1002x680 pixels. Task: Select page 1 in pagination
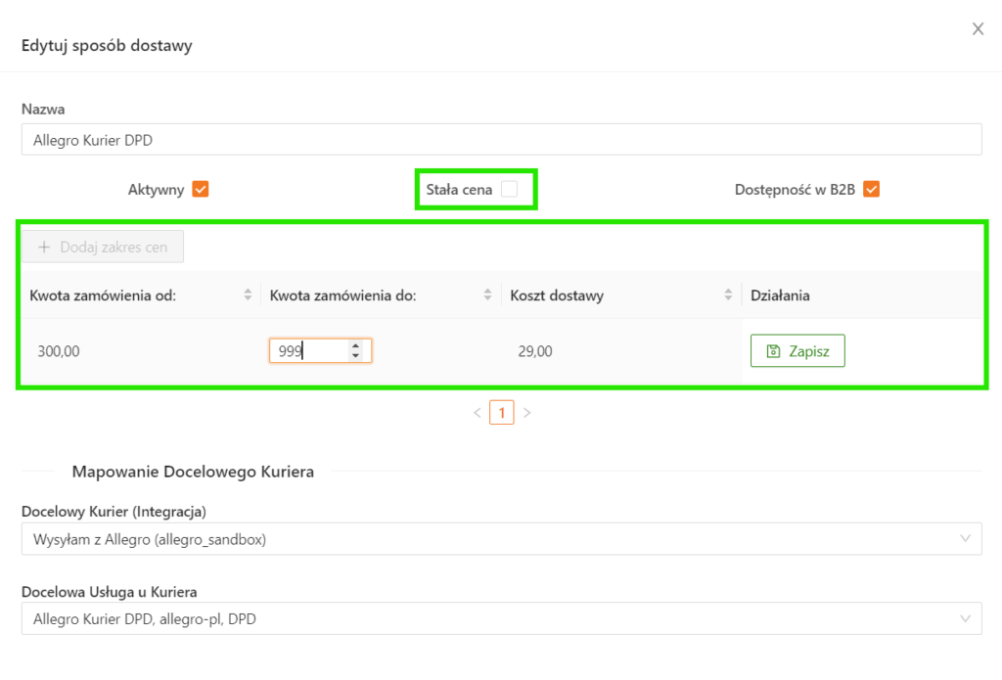(x=501, y=413)
